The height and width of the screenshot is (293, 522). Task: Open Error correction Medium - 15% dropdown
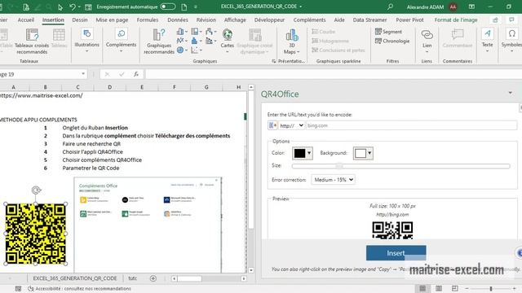click(x=333, y=180)
